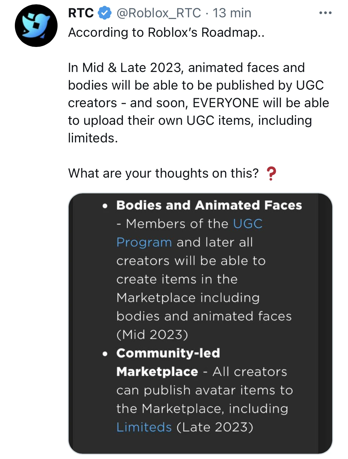Open the roadmap image at Marketplace including
348x459 pixels.
click(x=188, y=298)
